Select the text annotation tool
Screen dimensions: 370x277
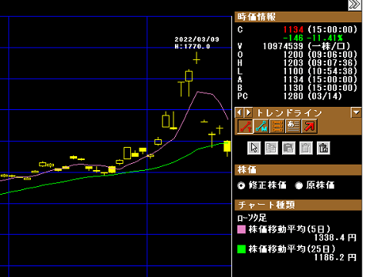point(293,126)
